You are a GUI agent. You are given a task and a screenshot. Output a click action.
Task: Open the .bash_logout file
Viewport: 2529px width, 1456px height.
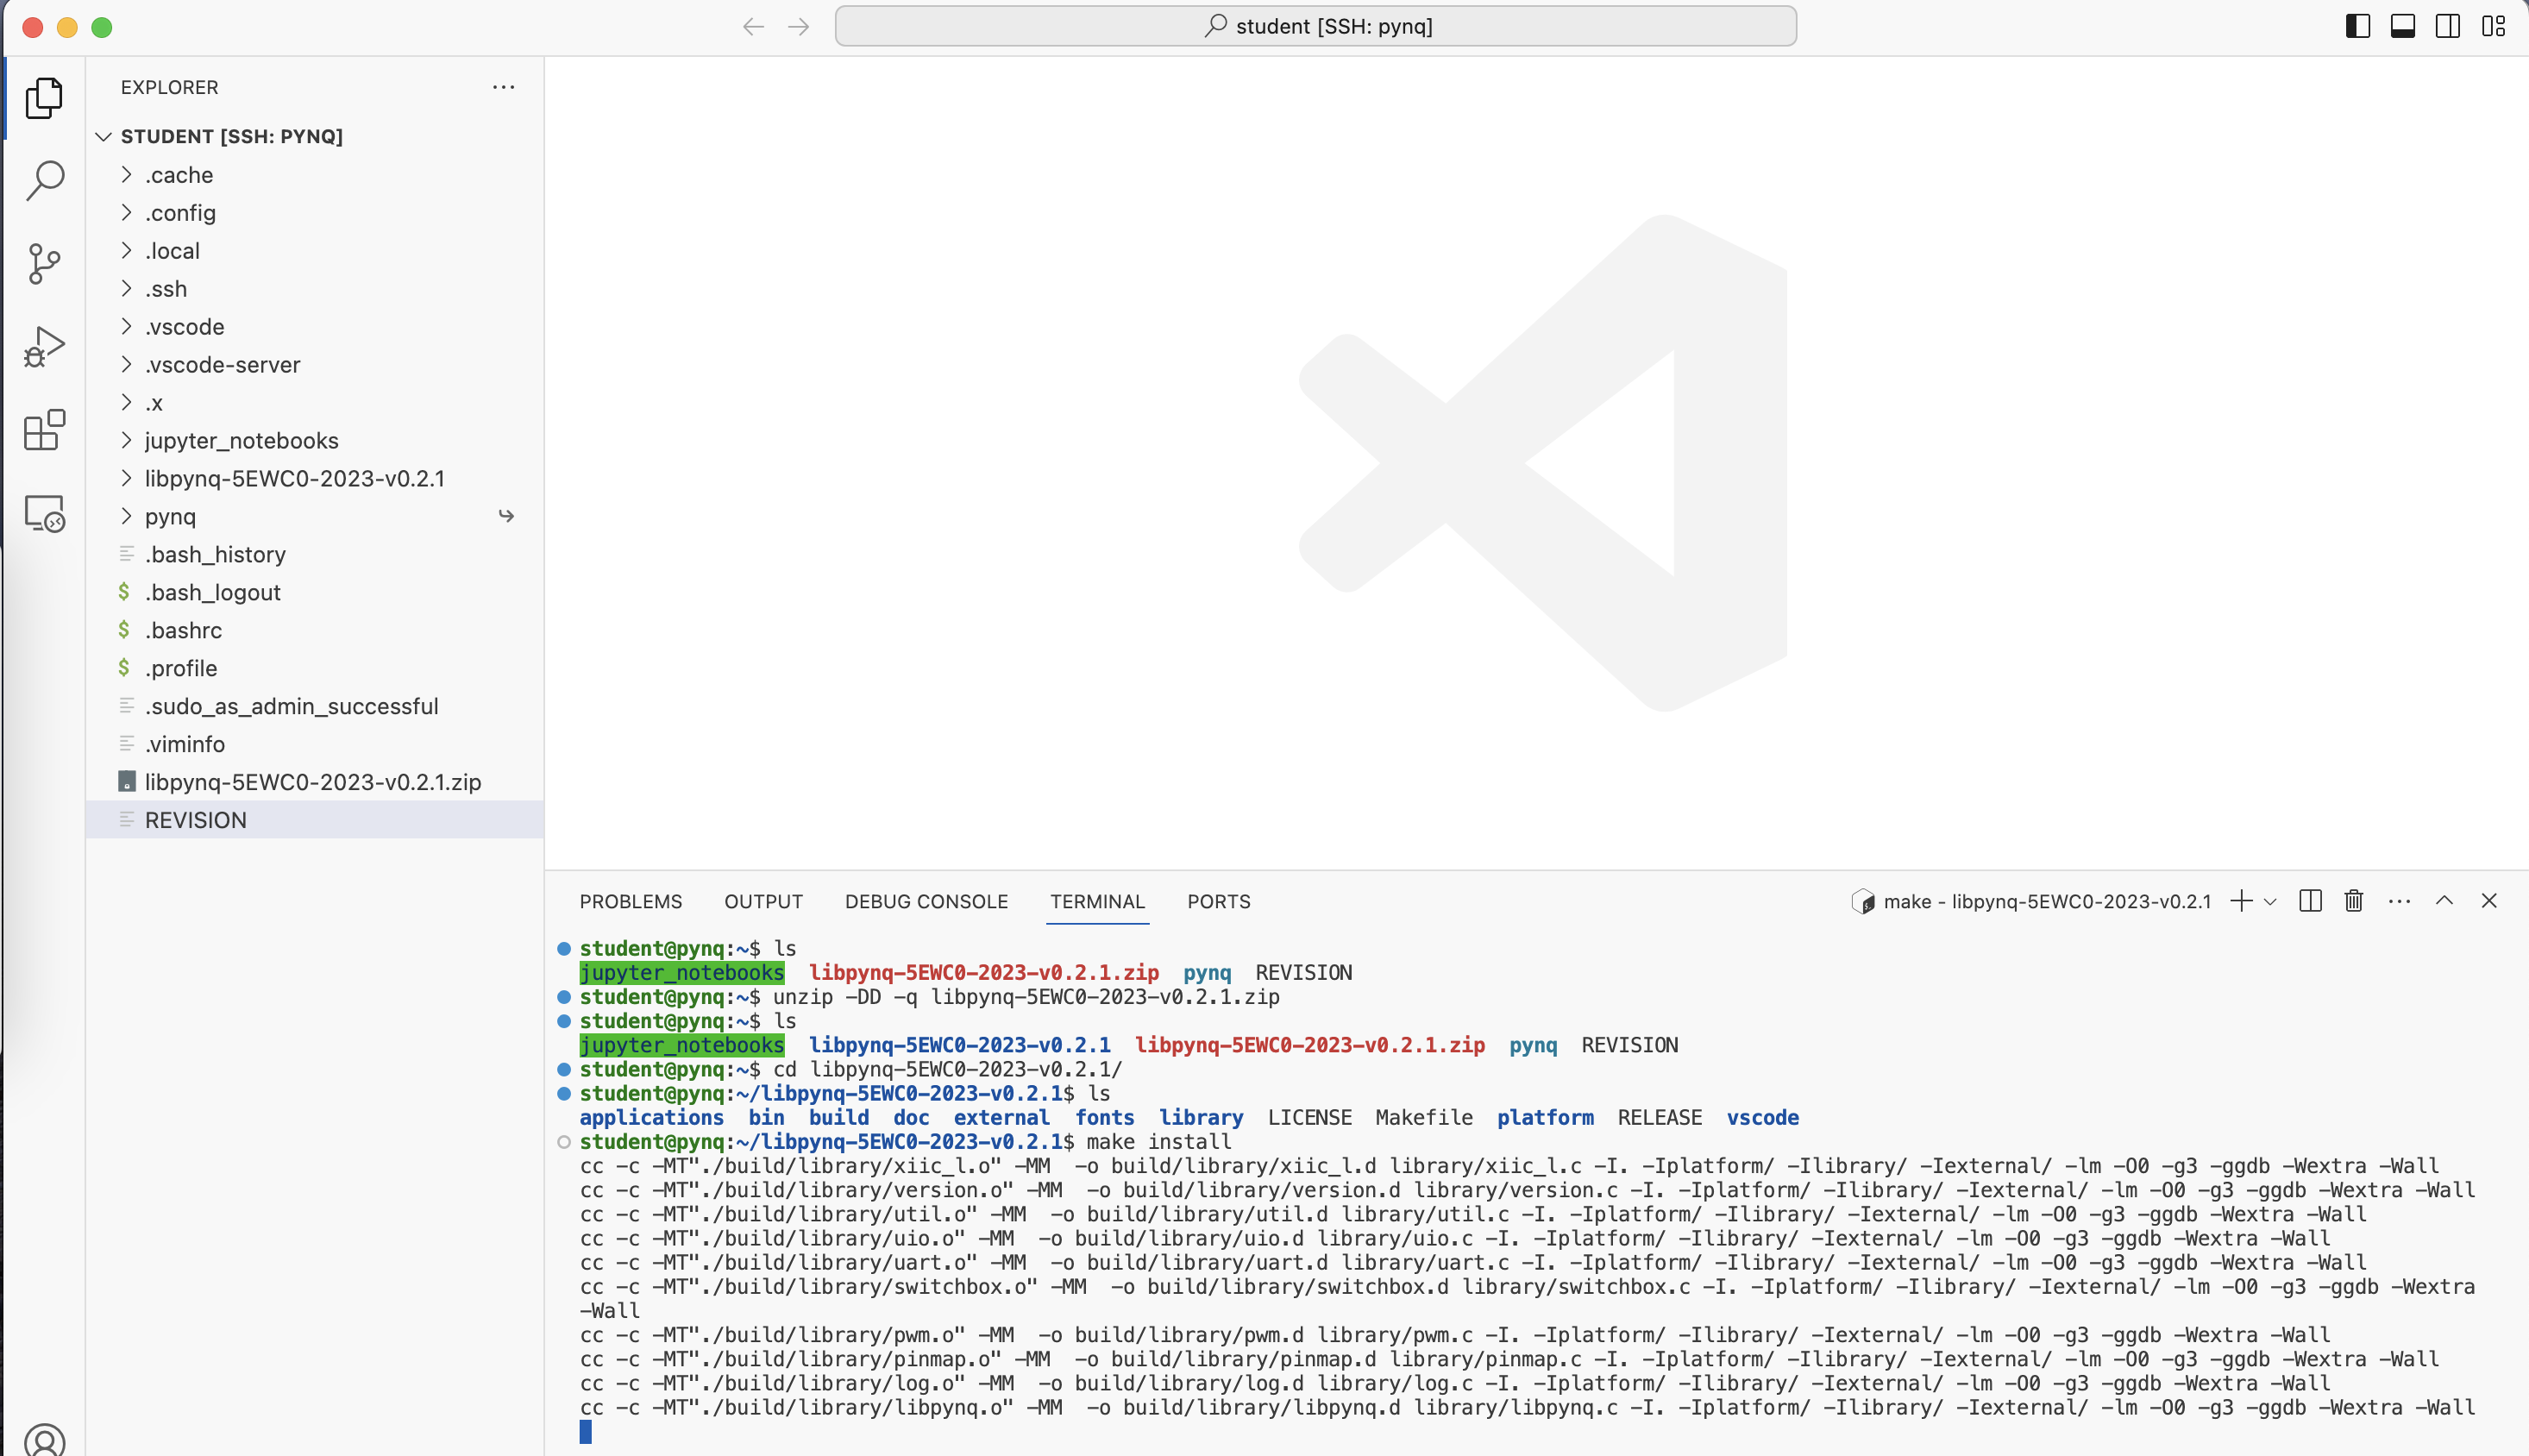[315, 593]
